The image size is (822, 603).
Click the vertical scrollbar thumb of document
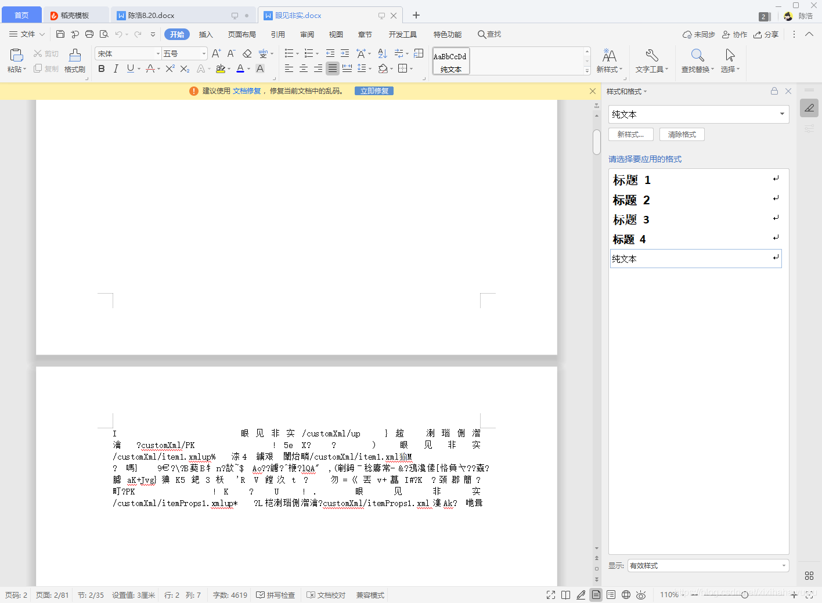[596, 142]
